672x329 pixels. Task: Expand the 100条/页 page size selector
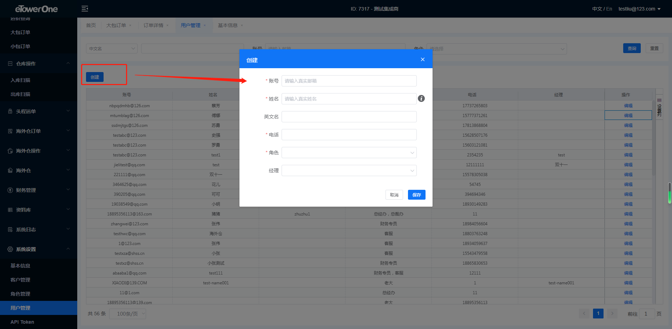[x=127, y=314]
